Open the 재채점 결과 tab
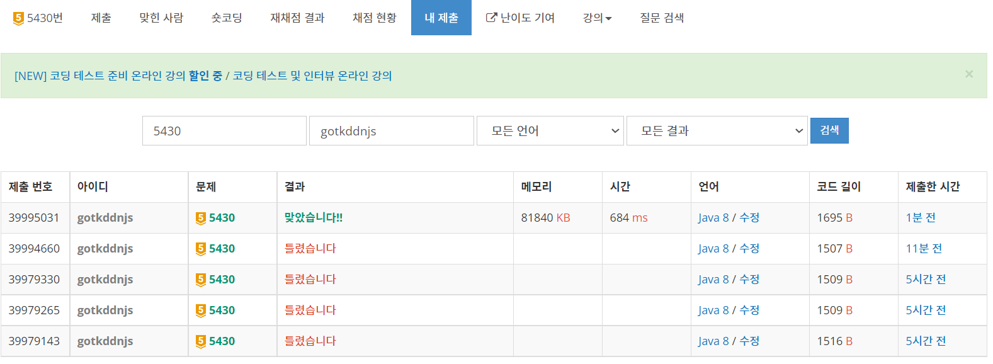Screen dimensions: 993x364 297,18
